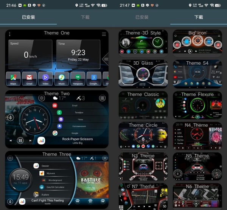Open the Theme Two preview card
This screenshot has height=210, width=227.
pos(57,119)
